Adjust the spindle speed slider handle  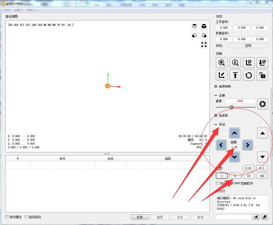pos(231,107)
